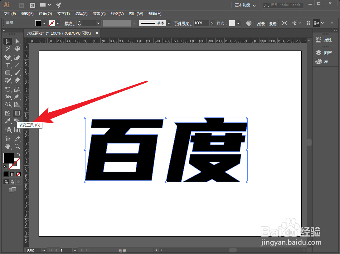The image size is (340, 254).
Task: Set gradient mode for fill
Action: click(12, 174)
